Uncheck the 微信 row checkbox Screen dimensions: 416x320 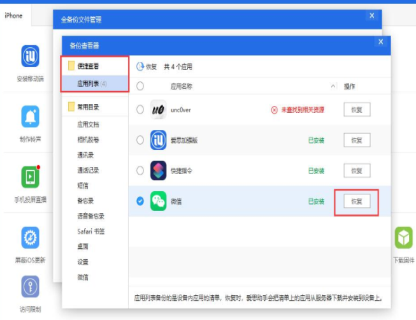140,201
